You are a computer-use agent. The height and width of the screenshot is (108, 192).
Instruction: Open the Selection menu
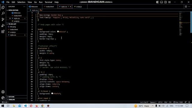pyautogui.click(x=21, y=2)
